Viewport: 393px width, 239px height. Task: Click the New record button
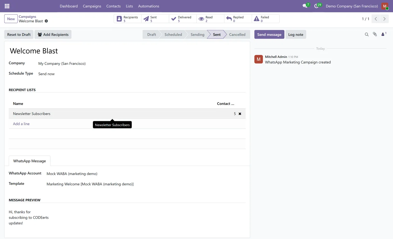click(11, 19)
